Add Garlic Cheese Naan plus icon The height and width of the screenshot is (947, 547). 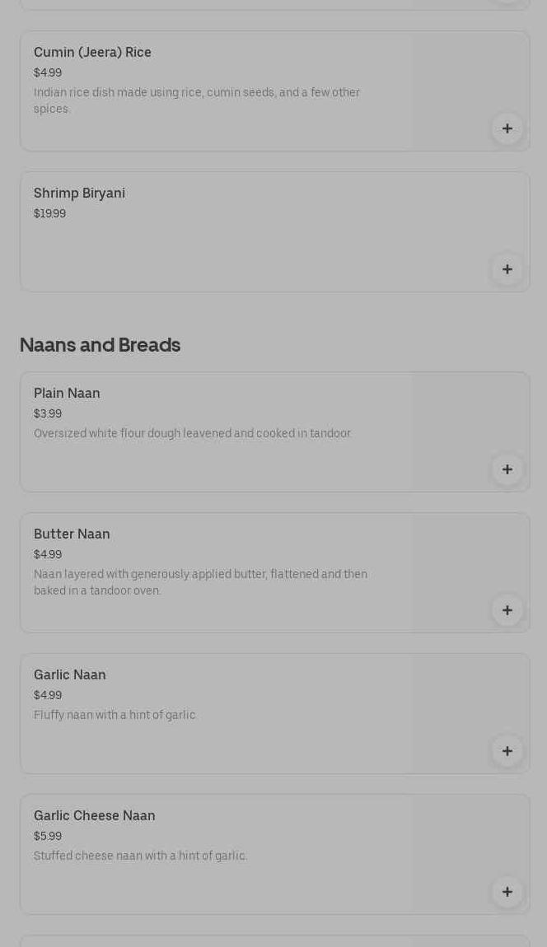pyautogui.click(x=507, y=892)
